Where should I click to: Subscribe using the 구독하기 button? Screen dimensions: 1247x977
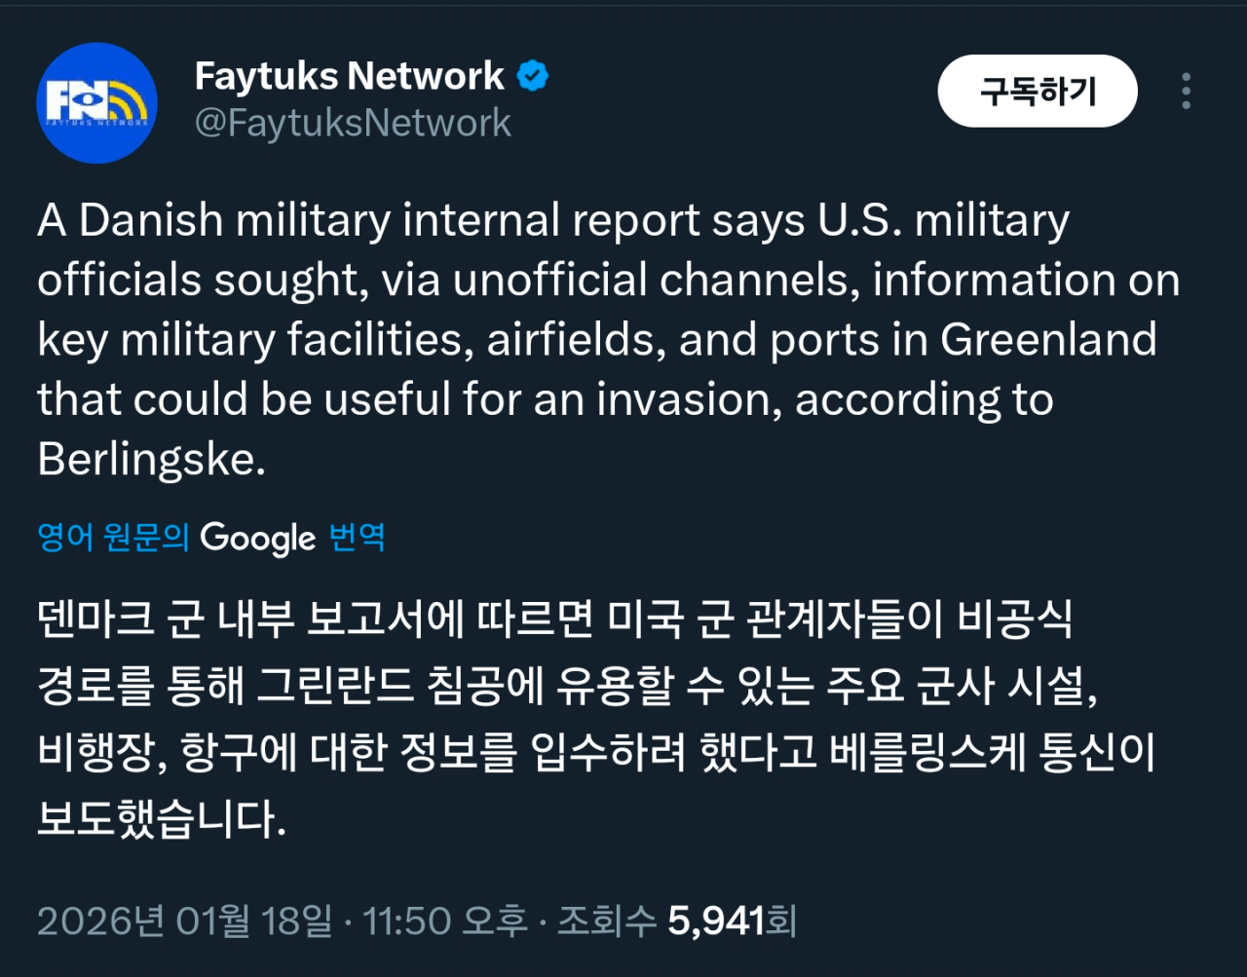[1038, 91]
